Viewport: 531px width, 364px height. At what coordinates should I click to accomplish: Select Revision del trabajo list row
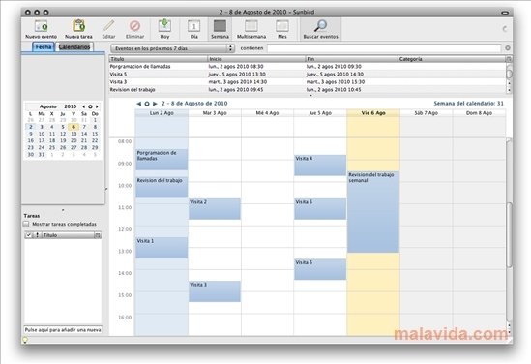308,90
